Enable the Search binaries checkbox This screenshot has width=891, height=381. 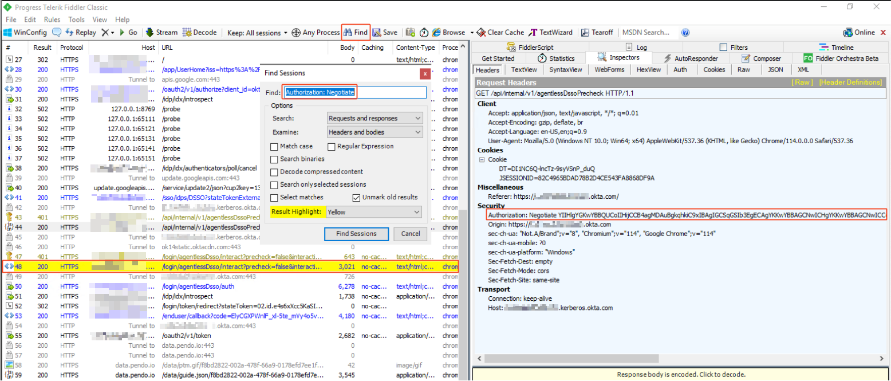[x=274, y=159]
